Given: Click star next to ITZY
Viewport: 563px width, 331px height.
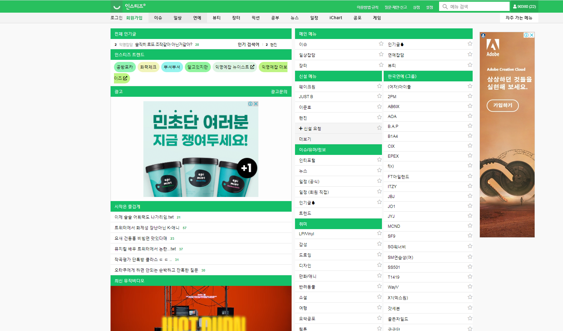Looking at the screenshot, I should (470, 186).
